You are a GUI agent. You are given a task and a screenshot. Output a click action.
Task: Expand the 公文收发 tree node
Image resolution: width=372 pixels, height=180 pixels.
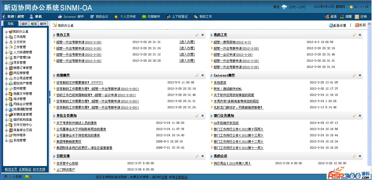[x=6, y=42]
